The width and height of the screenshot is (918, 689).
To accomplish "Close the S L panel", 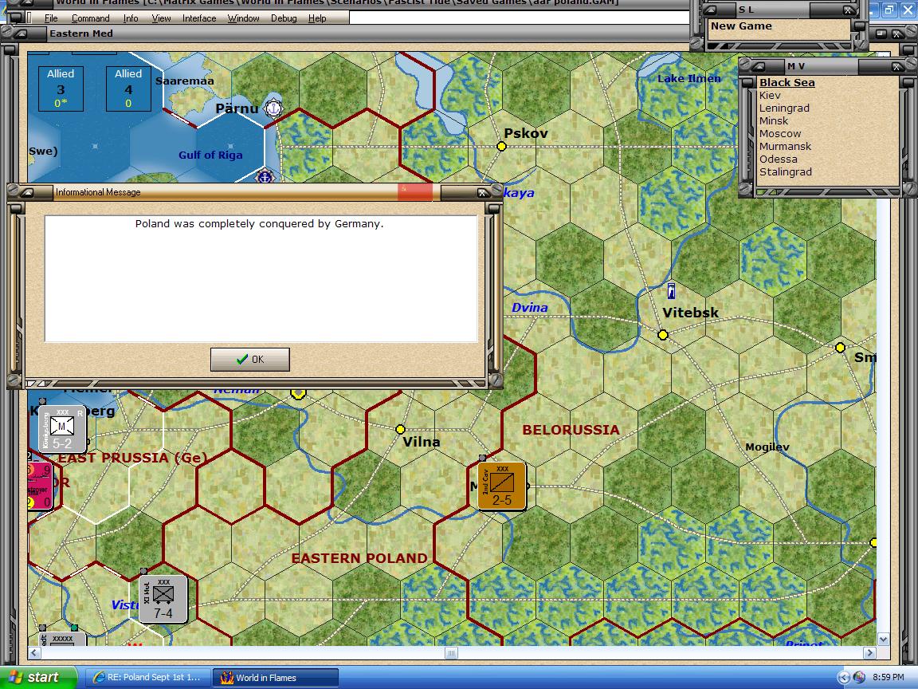I will pos(847,10).
